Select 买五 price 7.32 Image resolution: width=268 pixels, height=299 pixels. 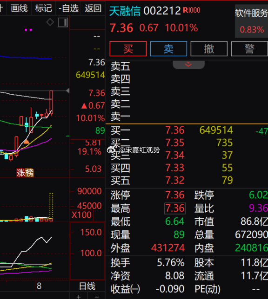pyautogui.click(x=175, y=180)
